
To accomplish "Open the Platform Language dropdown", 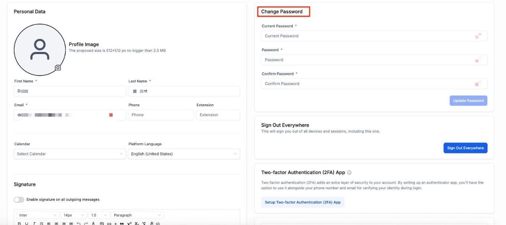I will 184,154.
